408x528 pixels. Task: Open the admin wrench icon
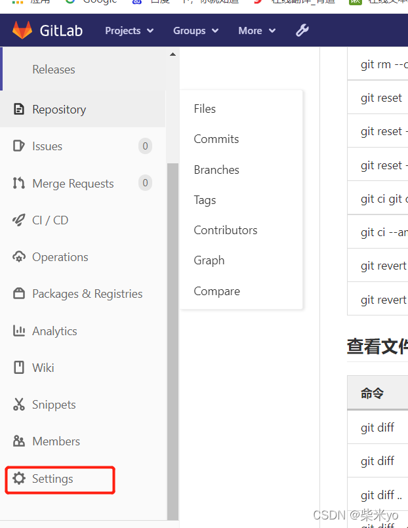(x=302, y=30)
